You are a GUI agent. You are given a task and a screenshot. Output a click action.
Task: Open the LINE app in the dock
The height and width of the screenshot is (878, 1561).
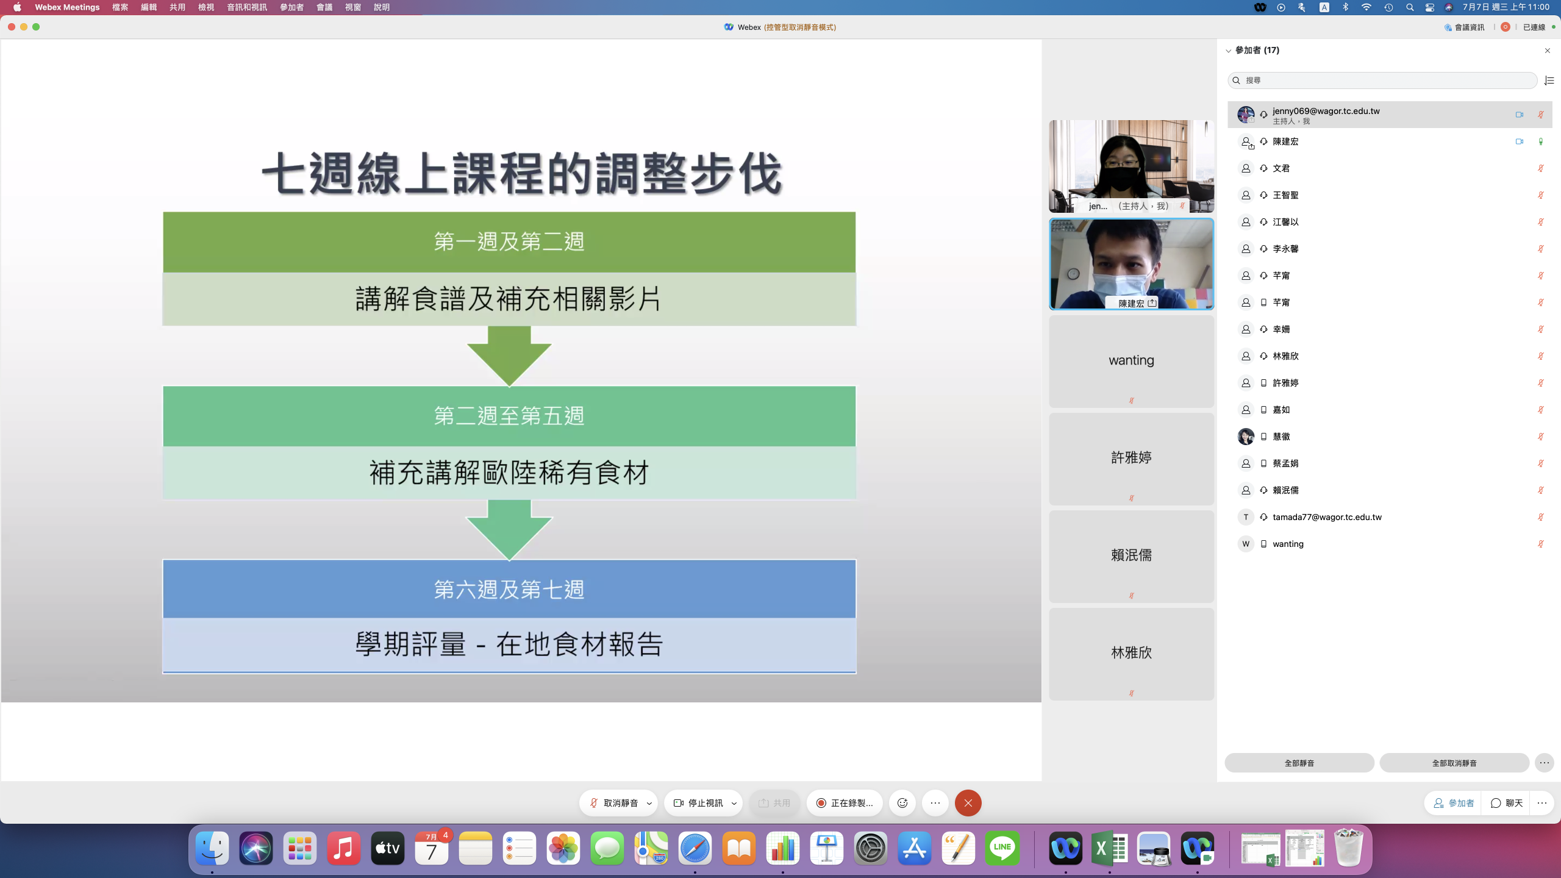1002,848
